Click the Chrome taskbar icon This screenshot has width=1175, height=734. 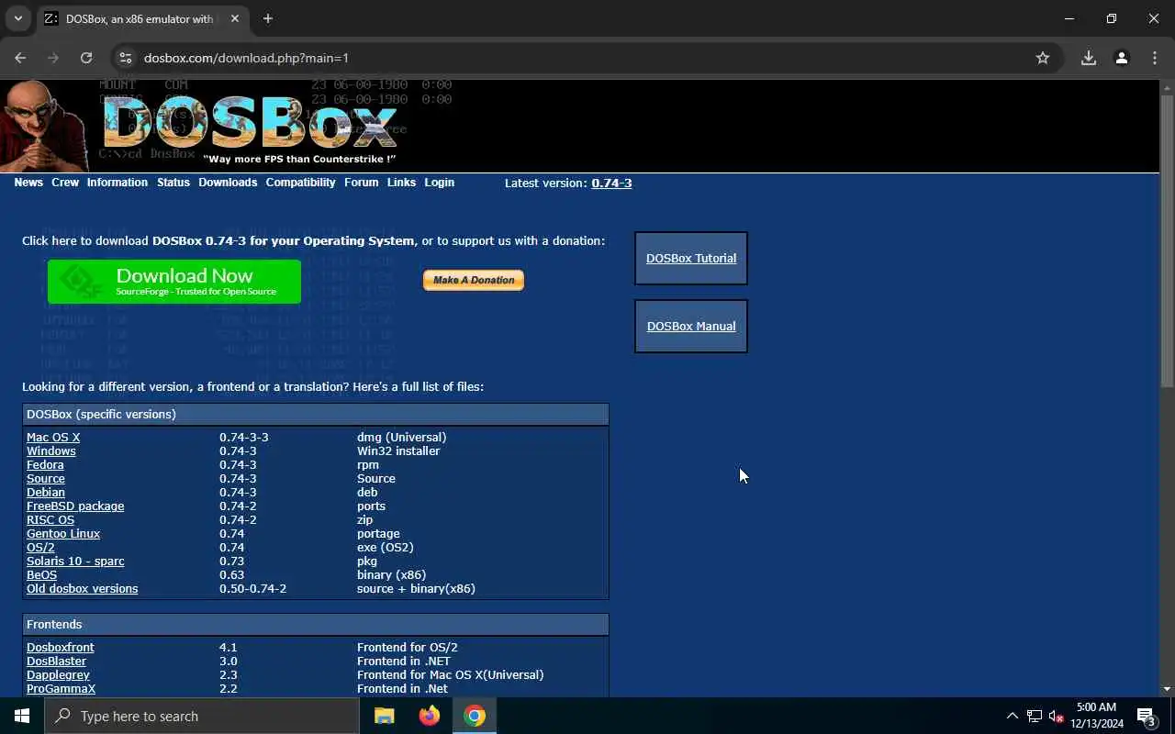[475, 716]
